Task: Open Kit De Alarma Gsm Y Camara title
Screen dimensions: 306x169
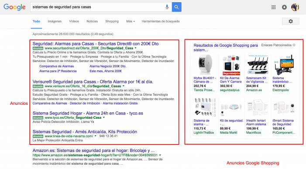Action: click(x=230, y=80)
